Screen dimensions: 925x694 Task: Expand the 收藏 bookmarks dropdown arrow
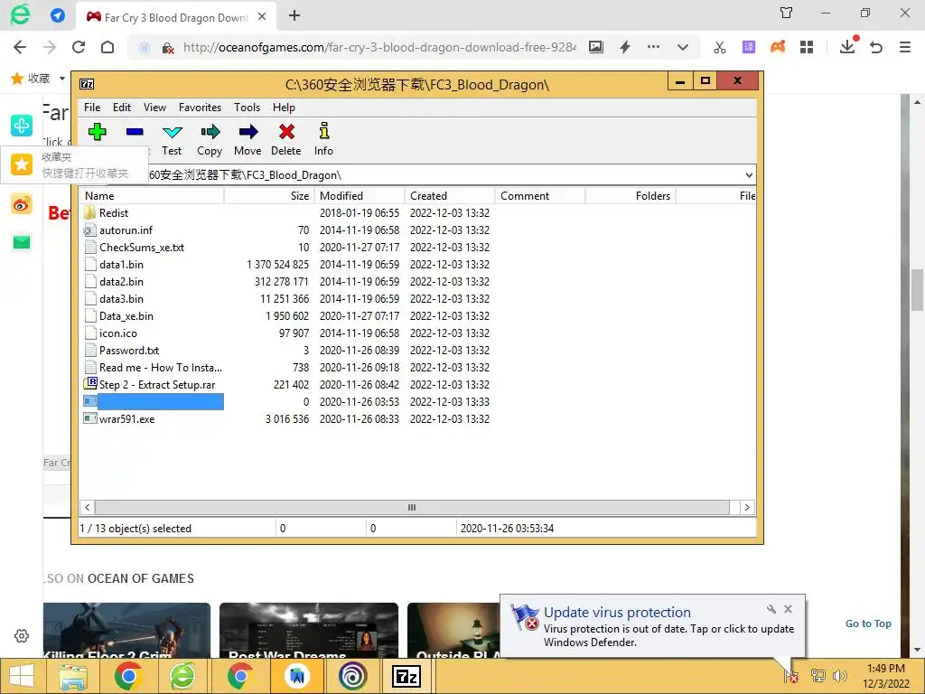coord(62,79)
